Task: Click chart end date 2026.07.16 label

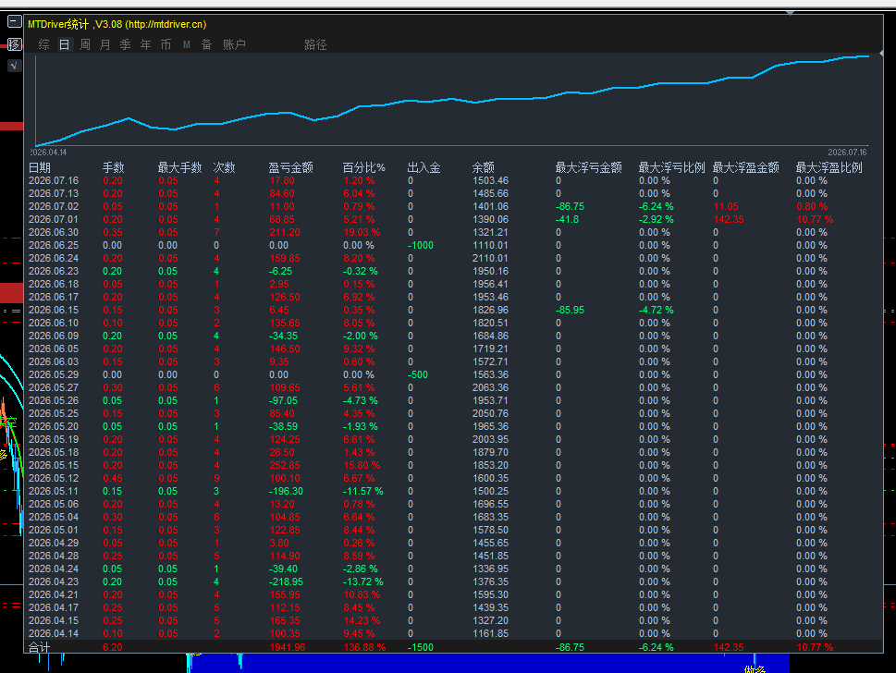Action: 847,152
